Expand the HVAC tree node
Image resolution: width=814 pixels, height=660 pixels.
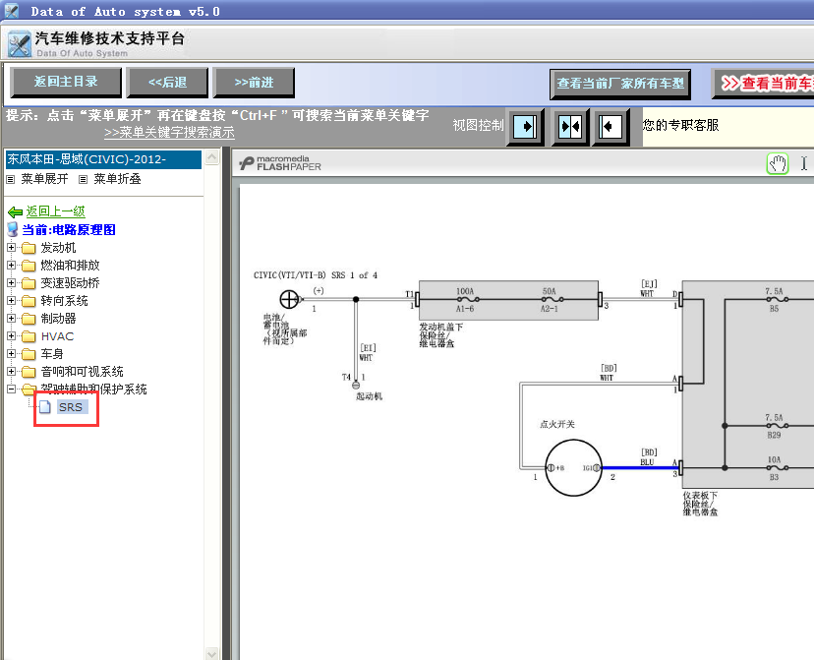(x=11, y=336)
